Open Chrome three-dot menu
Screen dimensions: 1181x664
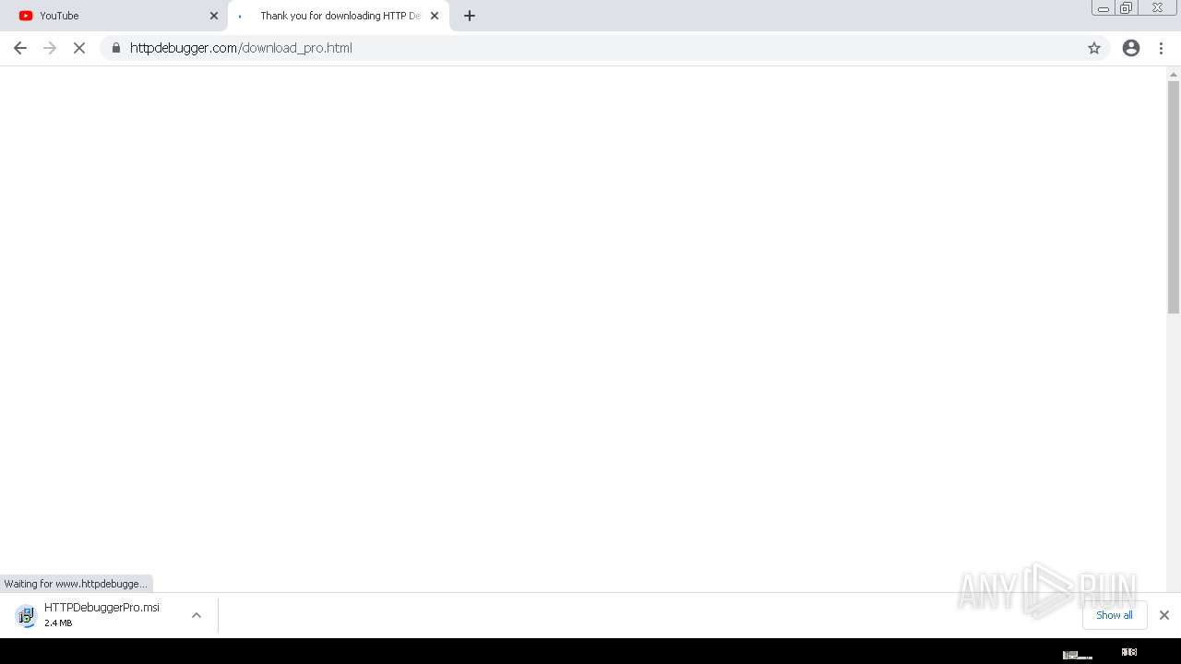tap(1162, 48)
